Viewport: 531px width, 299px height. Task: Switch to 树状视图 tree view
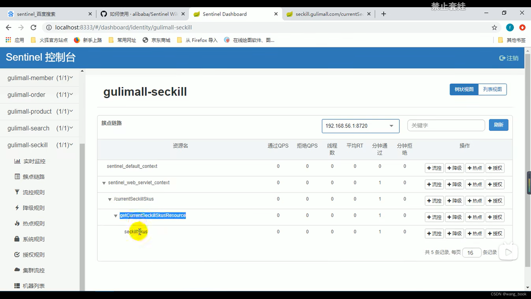[464, 89]
